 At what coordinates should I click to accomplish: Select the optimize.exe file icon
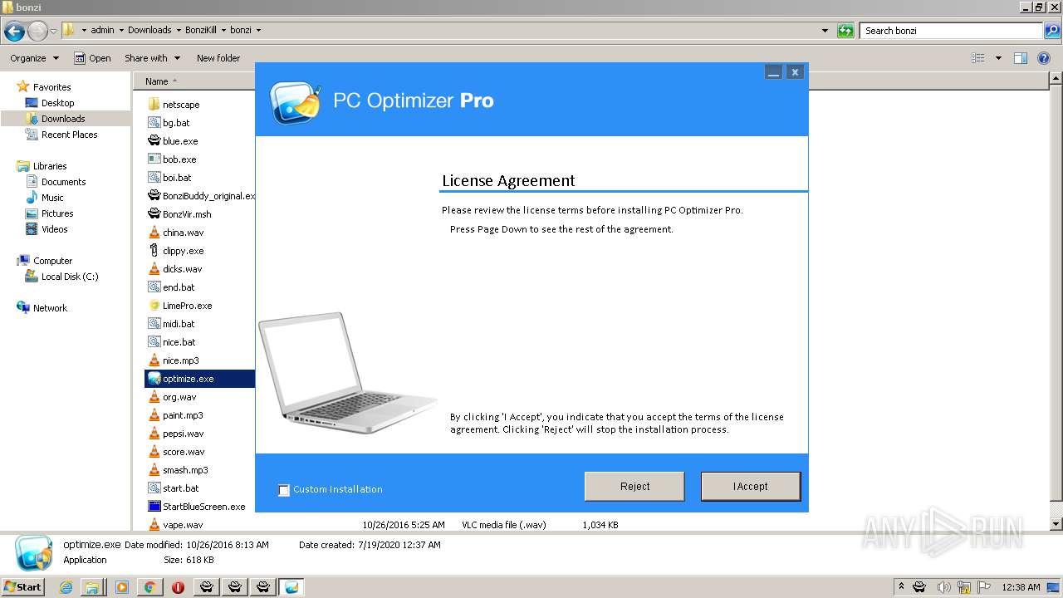point(154,379)
